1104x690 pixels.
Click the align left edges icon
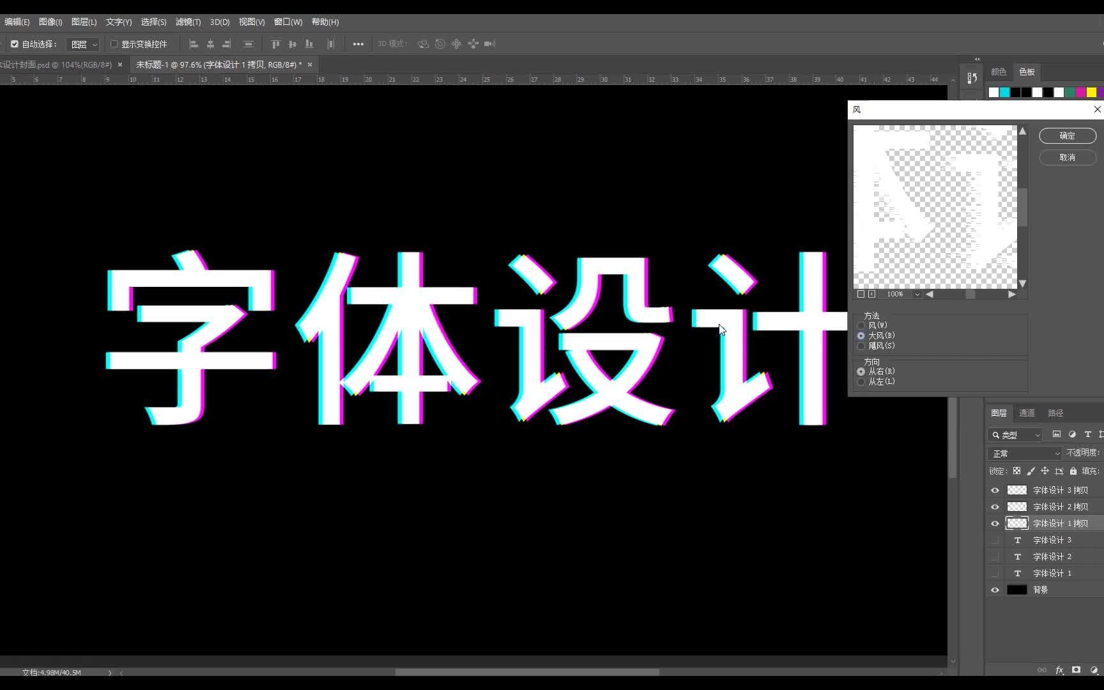tap(194, 44)
